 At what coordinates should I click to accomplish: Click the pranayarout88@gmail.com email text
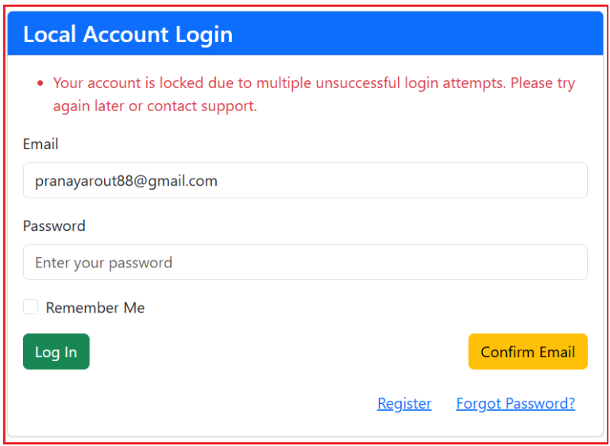(126, 181)
